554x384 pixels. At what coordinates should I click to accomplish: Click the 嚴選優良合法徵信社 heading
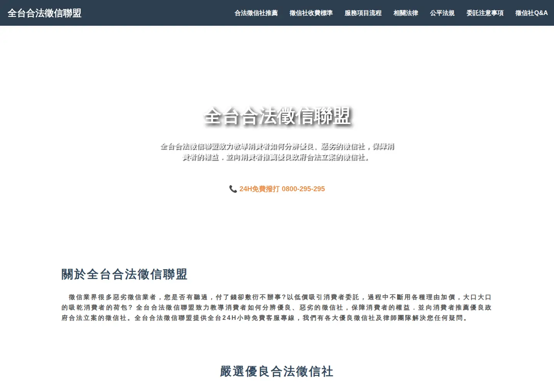tap(277, 371)
